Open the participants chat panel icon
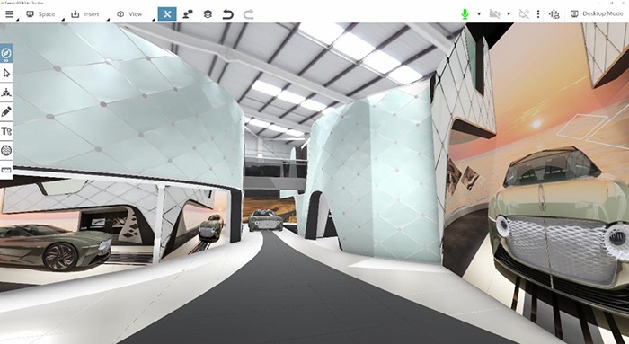The width and height of the screenshot is (629, 344). point(187,14)
